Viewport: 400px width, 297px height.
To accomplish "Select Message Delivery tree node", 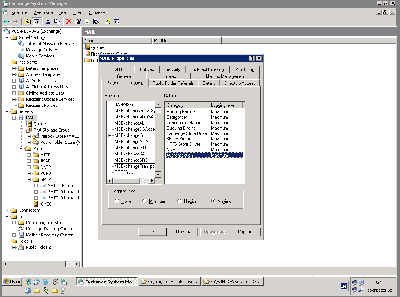I will click(x=42, y=50).
